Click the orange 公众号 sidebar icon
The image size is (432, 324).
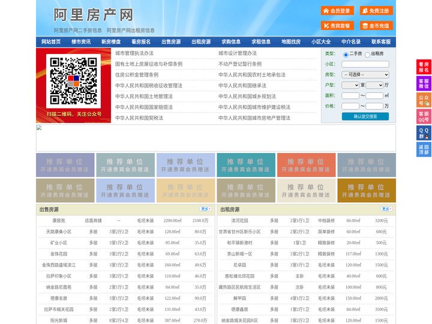click(x=424, y=100)
